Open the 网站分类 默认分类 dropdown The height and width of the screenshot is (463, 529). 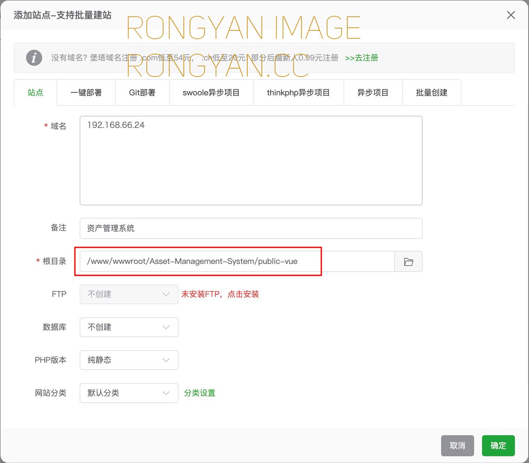point(129,393)
